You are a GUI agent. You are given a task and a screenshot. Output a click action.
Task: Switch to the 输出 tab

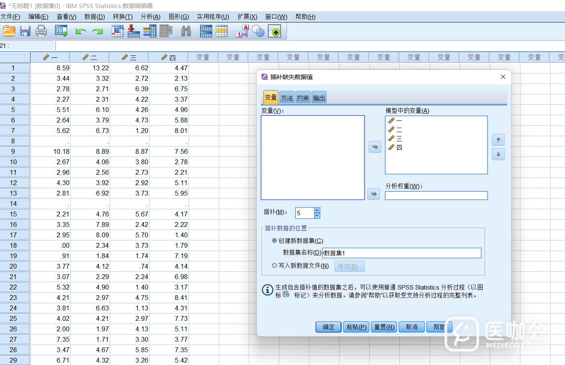coord(319,98)
